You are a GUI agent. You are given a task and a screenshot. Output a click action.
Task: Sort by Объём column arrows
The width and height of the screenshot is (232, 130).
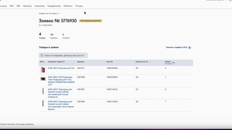point(173,62)
